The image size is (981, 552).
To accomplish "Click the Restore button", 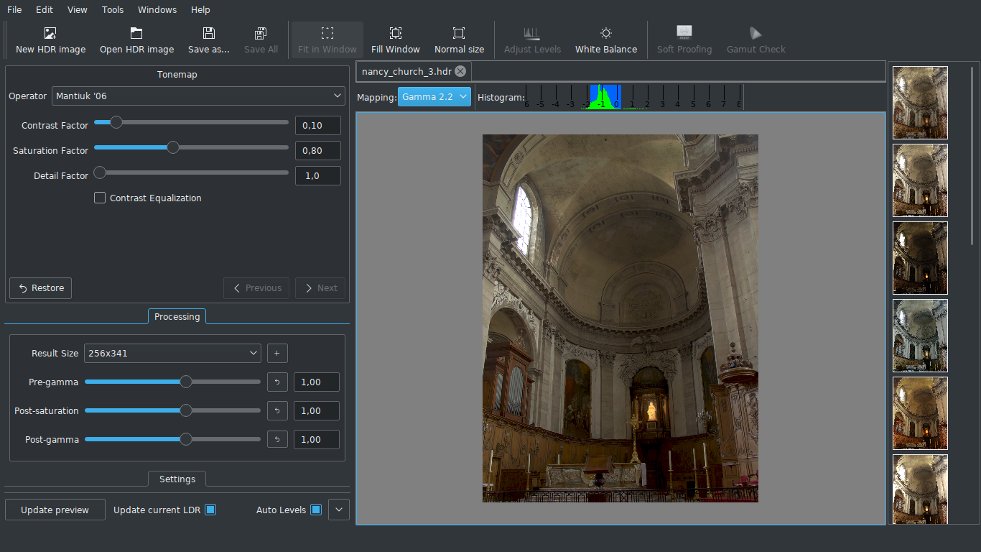I will (x=39, y=287).
